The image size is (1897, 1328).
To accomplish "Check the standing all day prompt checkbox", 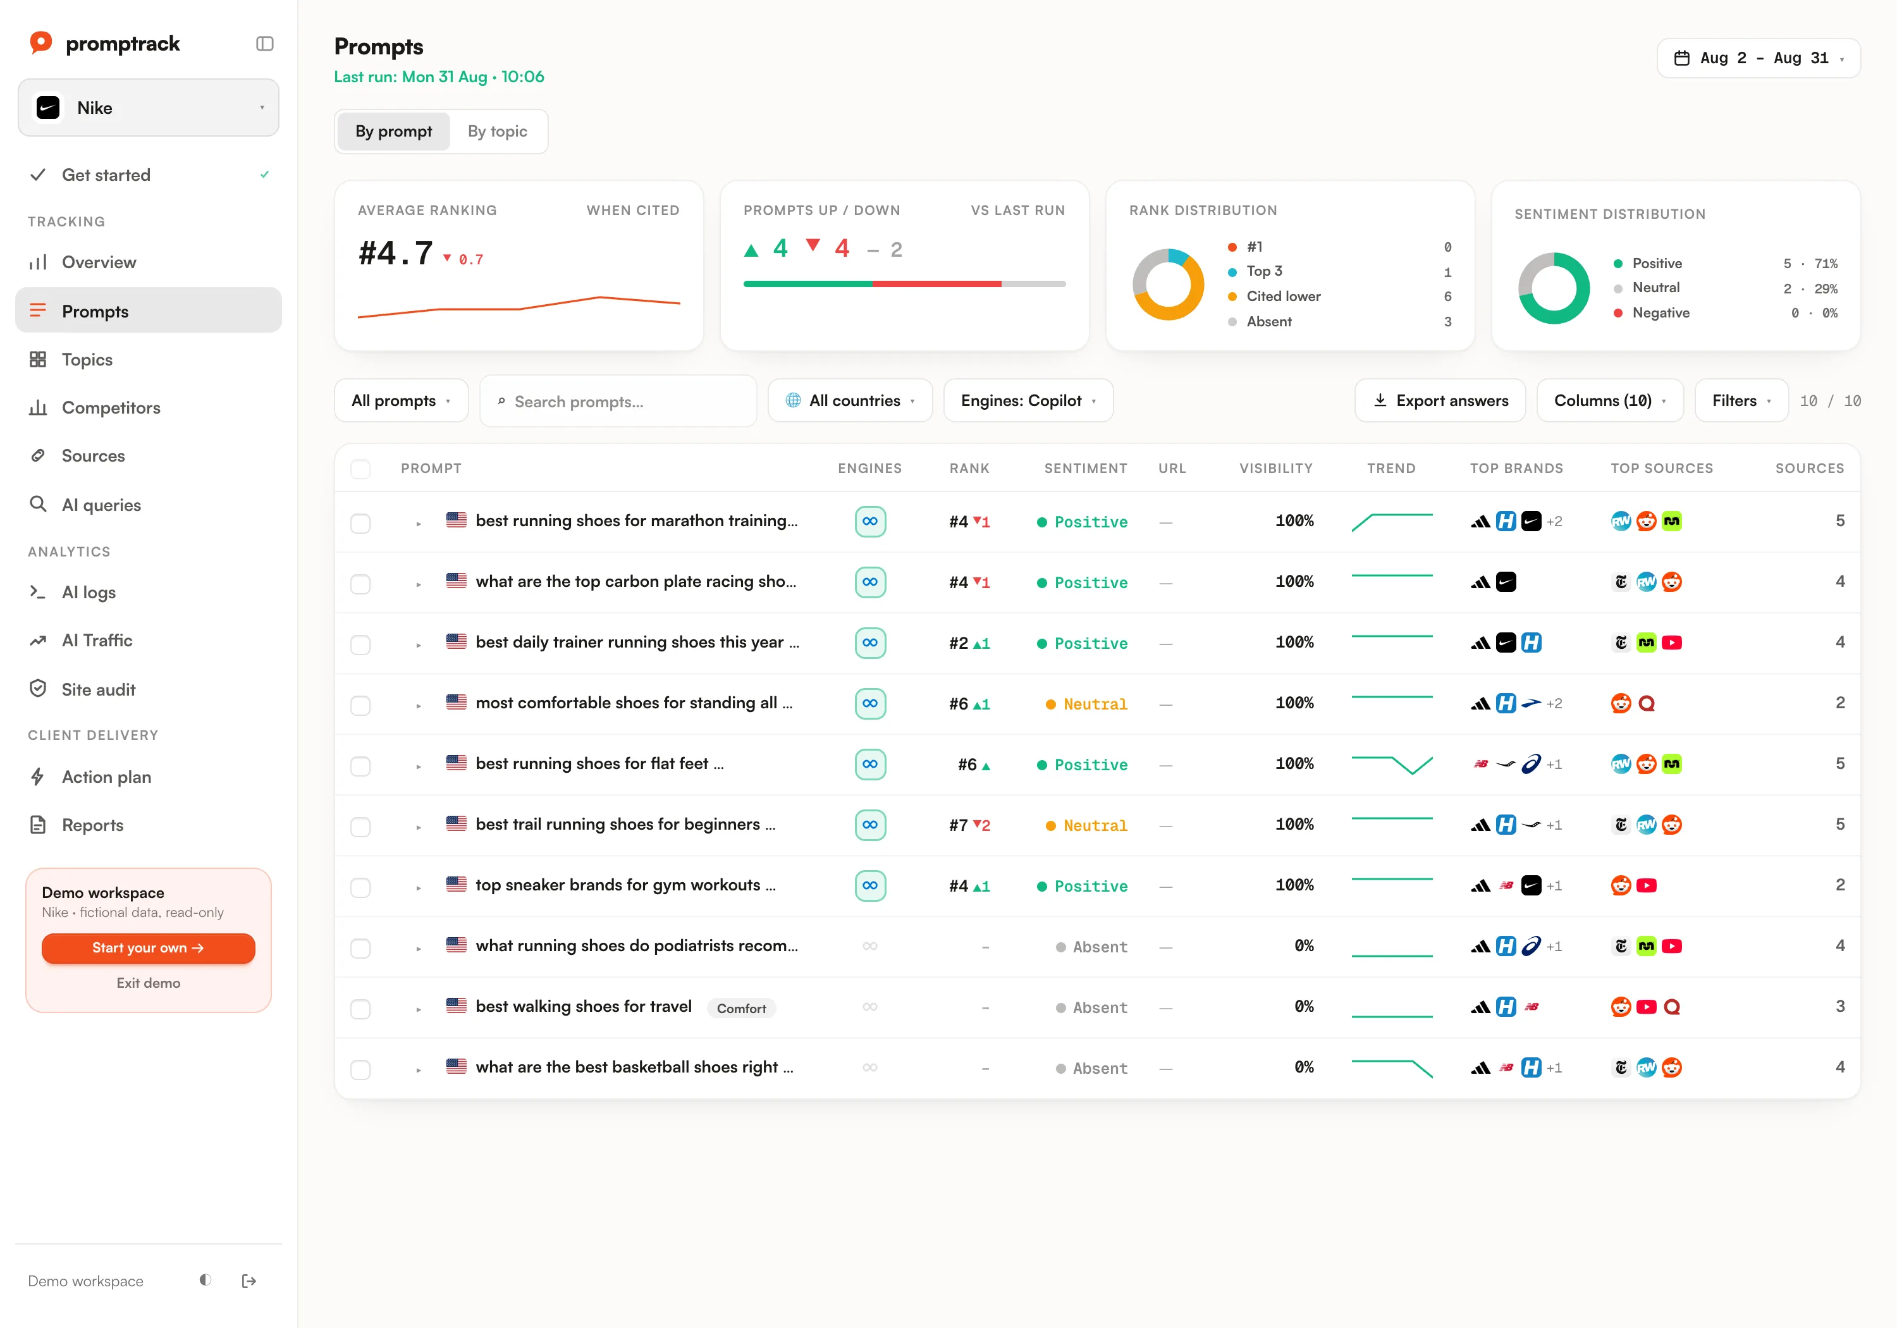I will pos(360,706).
